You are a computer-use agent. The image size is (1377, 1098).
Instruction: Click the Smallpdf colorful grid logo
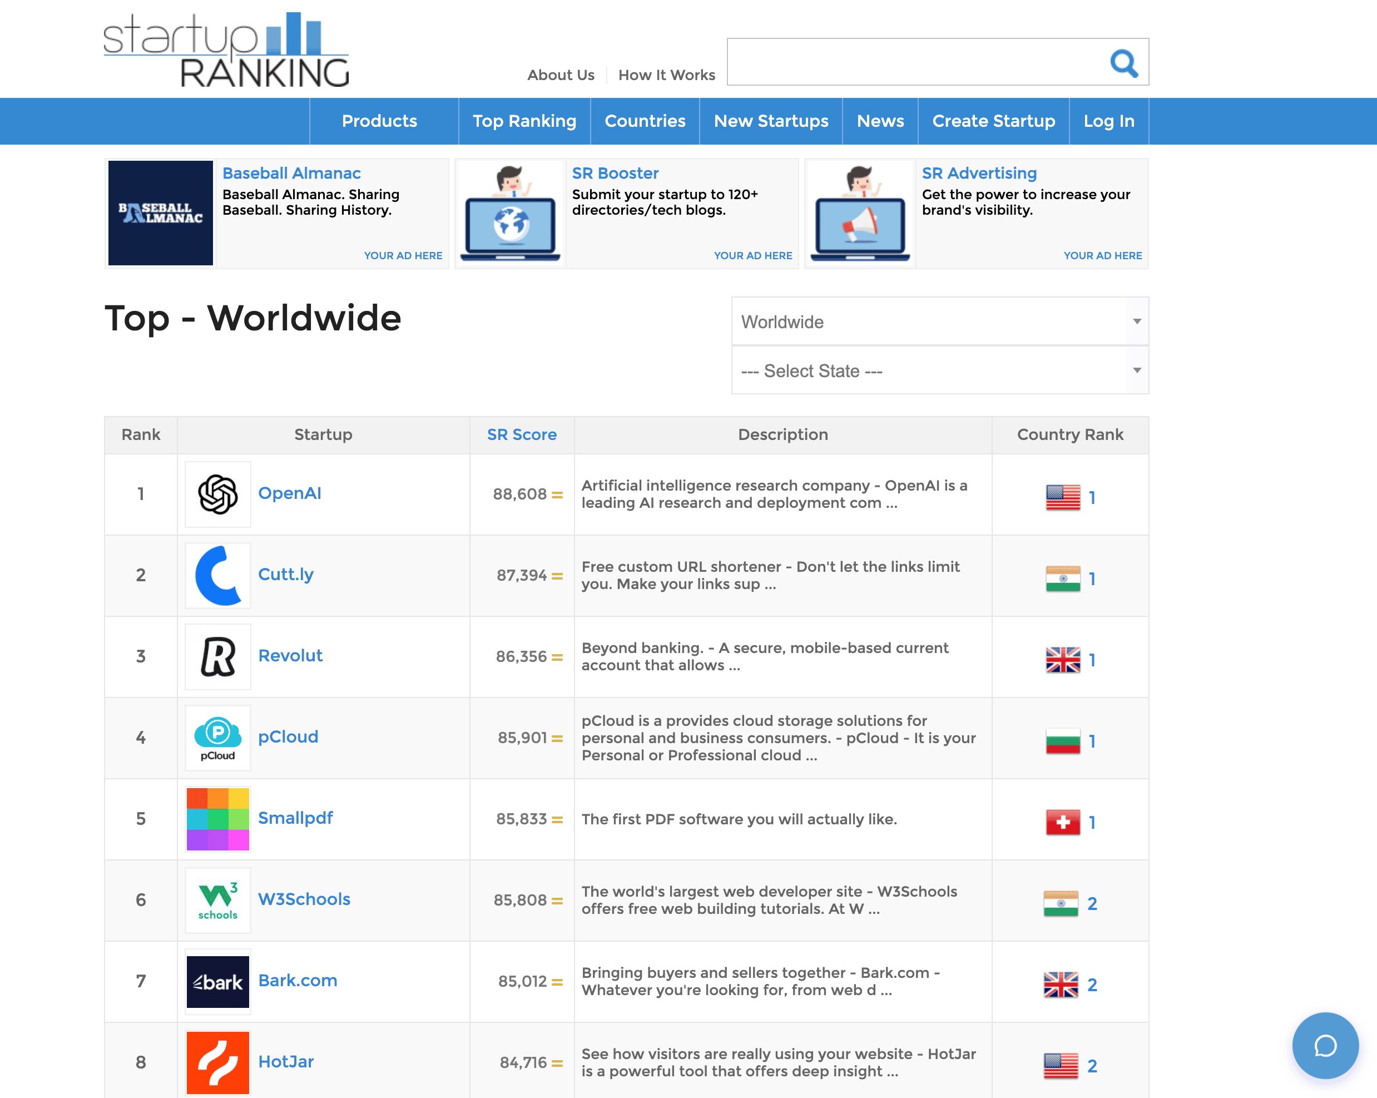click(218, 819)
